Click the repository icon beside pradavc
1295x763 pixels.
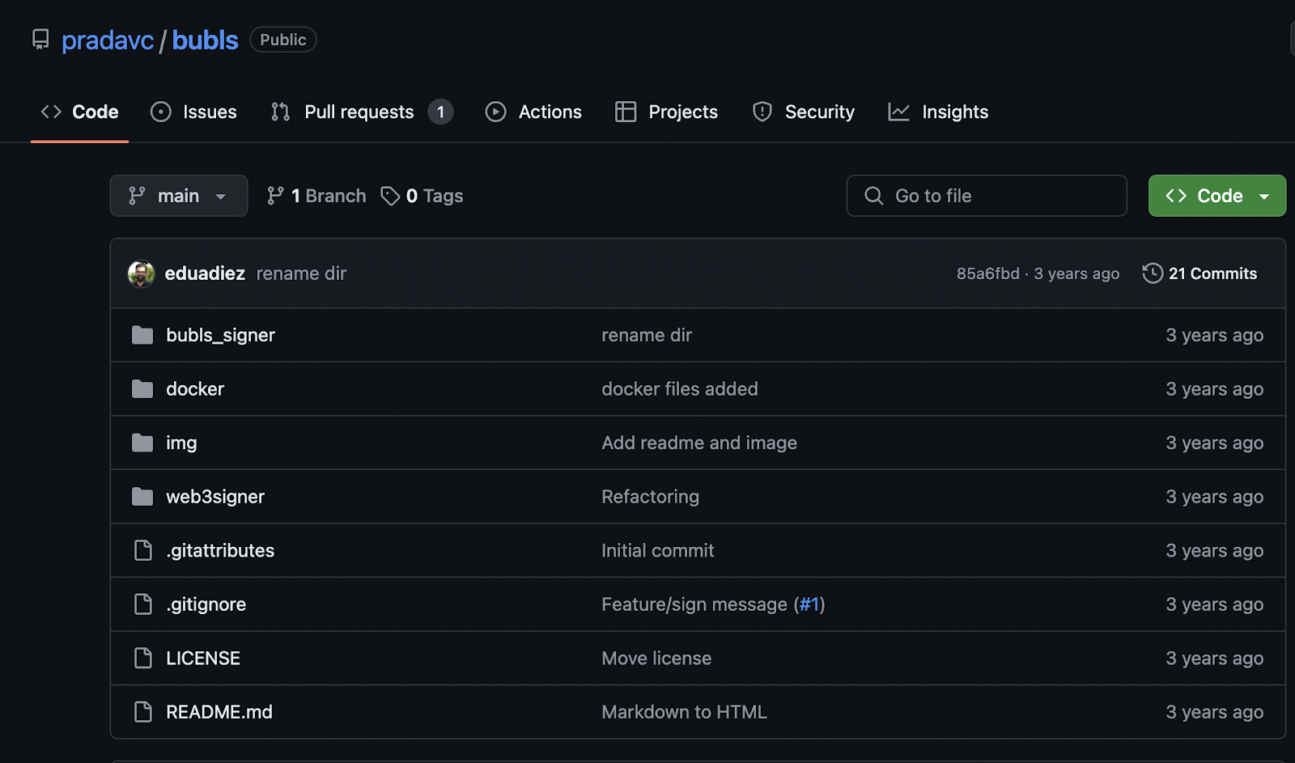click(x=40, y=39)
